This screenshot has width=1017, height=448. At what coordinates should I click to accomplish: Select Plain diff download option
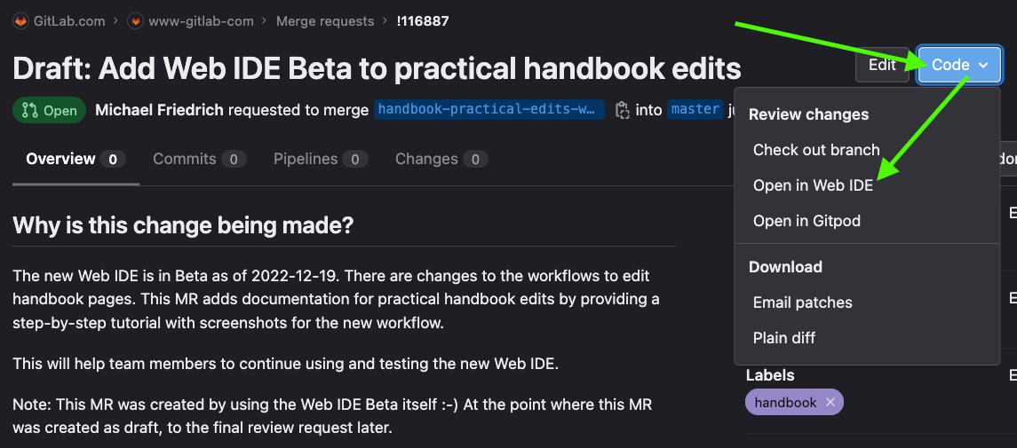[783, 338]
